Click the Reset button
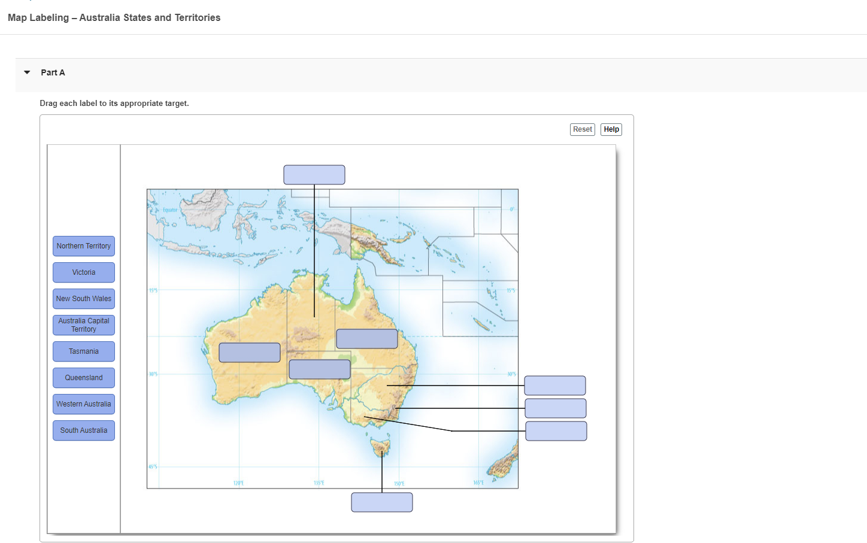The height and width of the screenshot is (543, 867). 583,129
